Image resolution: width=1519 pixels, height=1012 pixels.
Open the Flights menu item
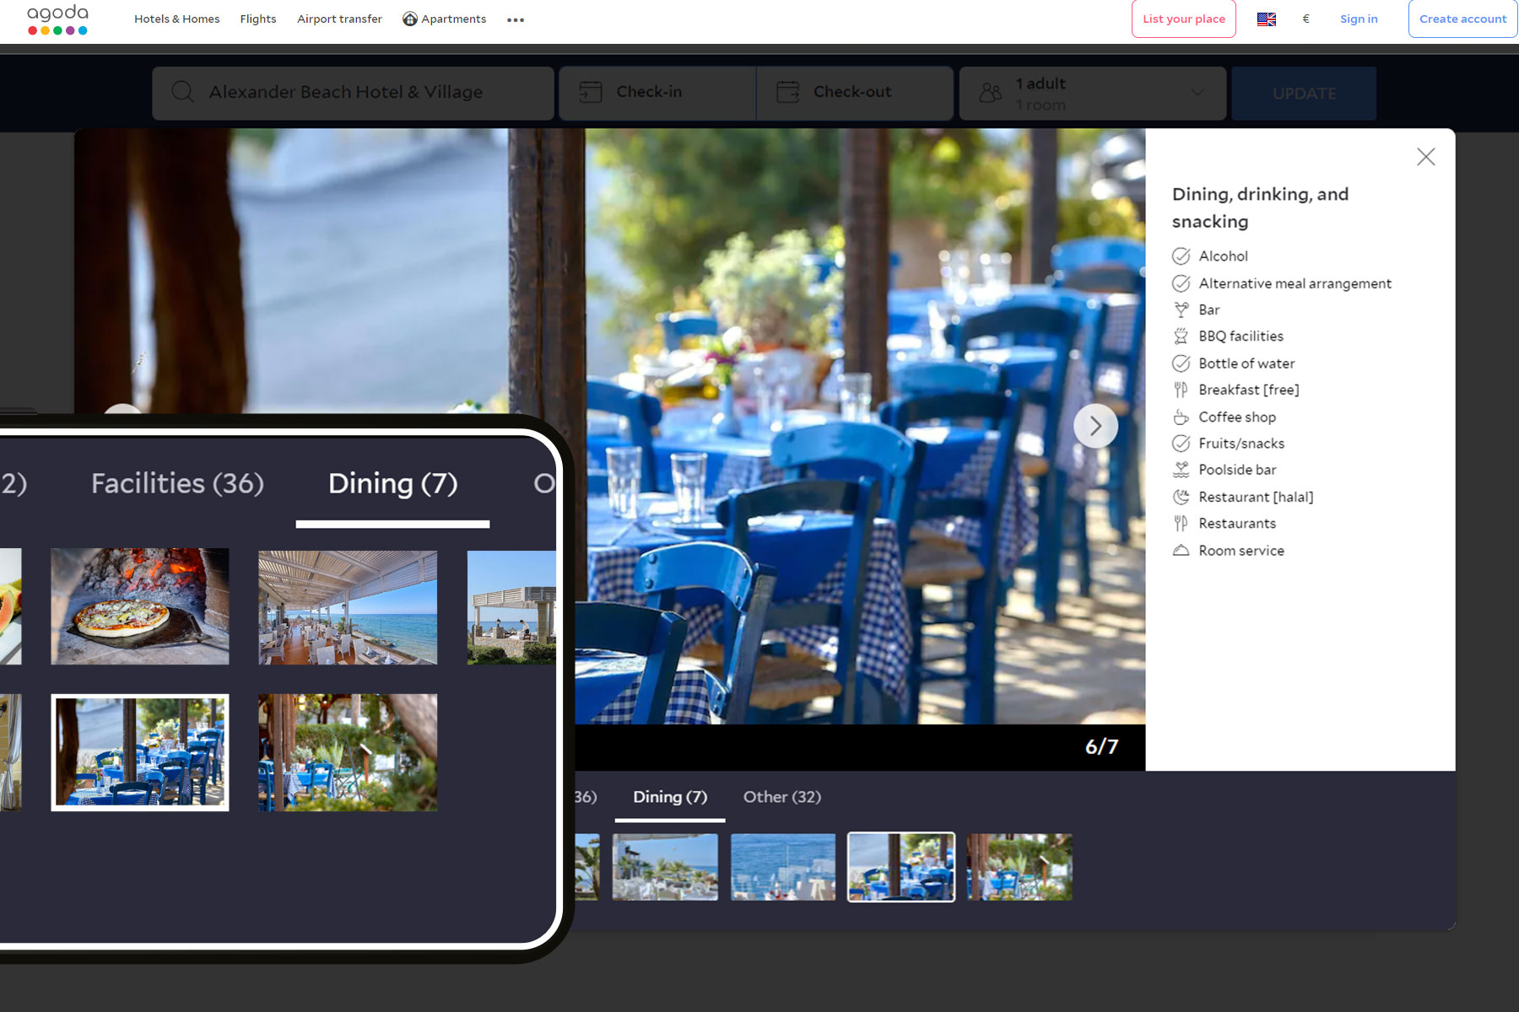(x=257, y=19)
